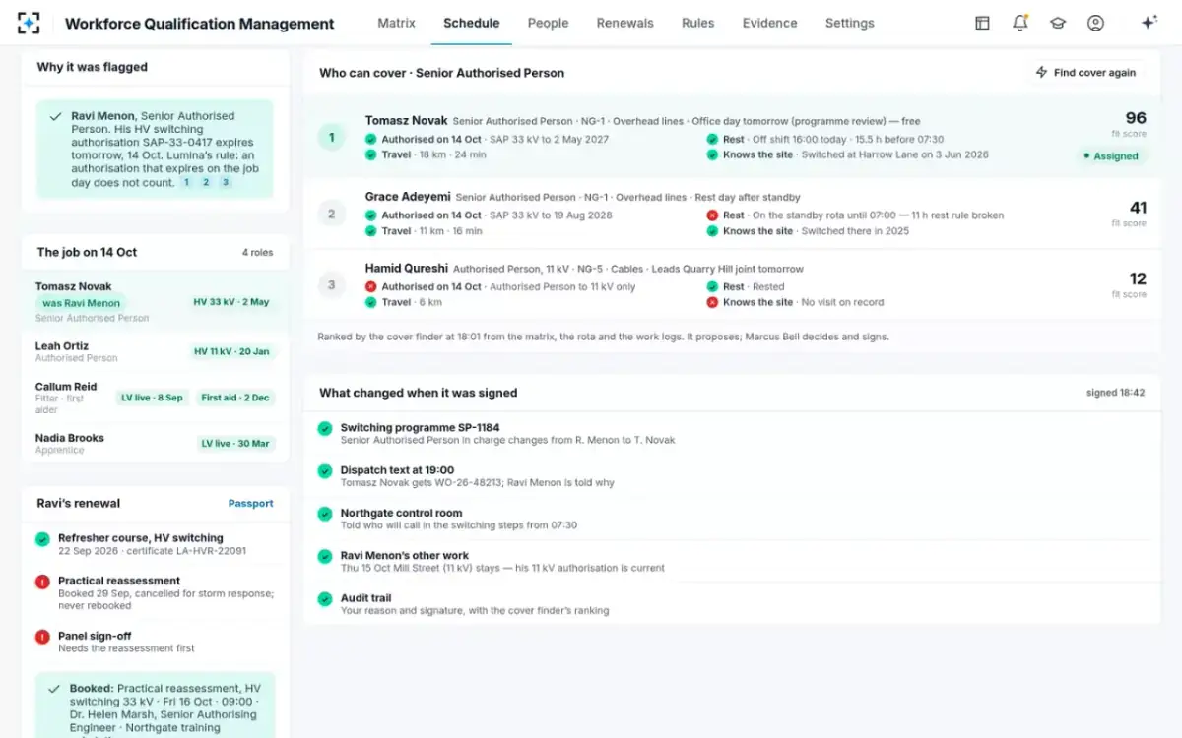Select Leah Ortiz in the job roles list
Image resolution: width=1182 pixels, height=738 pixels.
156,352
